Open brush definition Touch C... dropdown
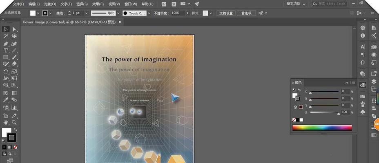The height and width of the screenshot is (163, 379). 149,13
